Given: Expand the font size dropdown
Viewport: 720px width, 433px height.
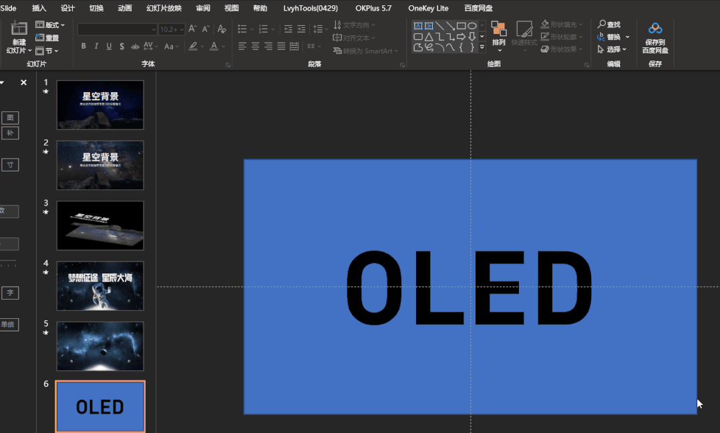Looking at the screenshot, I should pos(182,29).
